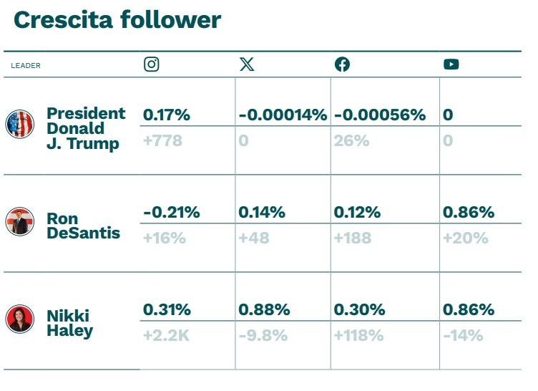
Task: Open Ron DeSantis's profile picture
Action: [20, 221]
